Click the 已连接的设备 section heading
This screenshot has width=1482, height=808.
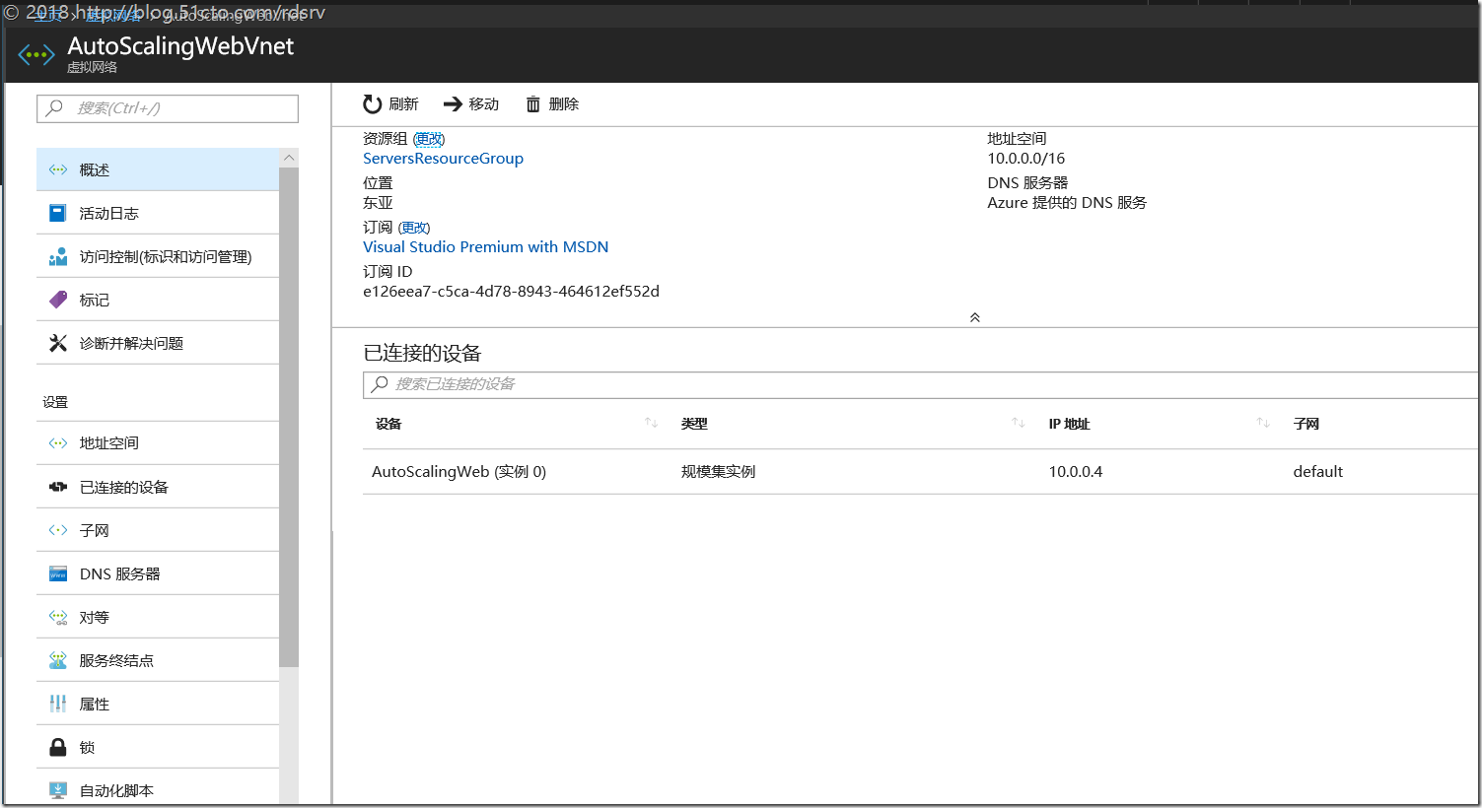point(422,353)
